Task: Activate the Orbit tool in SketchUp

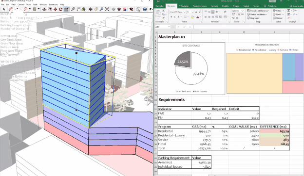Action: pyautogui.click(x=90, y=9)
